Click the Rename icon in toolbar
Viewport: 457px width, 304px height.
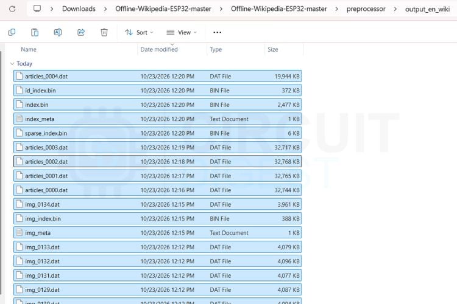pos(58,32)
